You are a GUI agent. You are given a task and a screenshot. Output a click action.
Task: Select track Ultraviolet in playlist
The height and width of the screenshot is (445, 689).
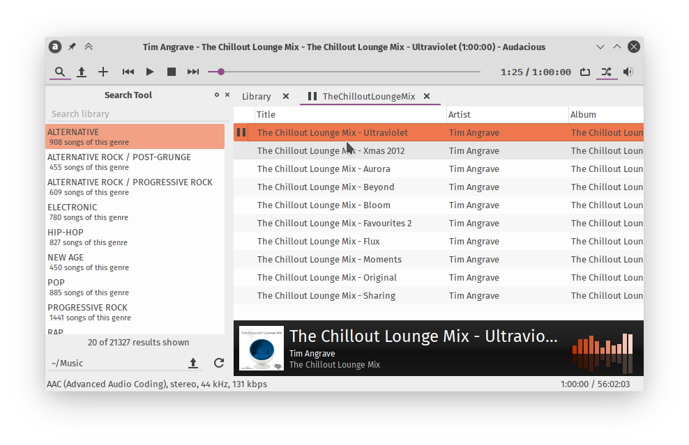439,132
